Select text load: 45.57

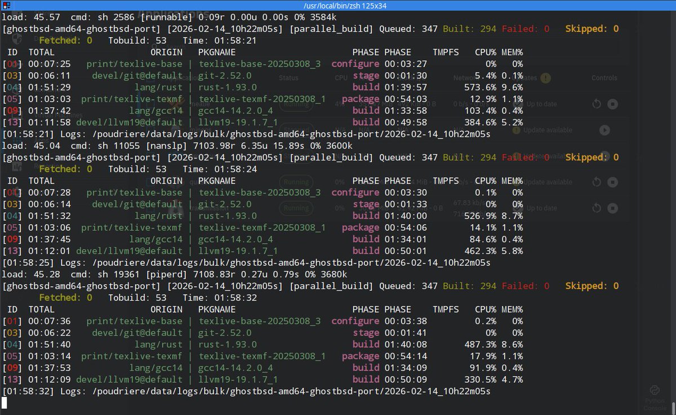(x=31, y=17)
